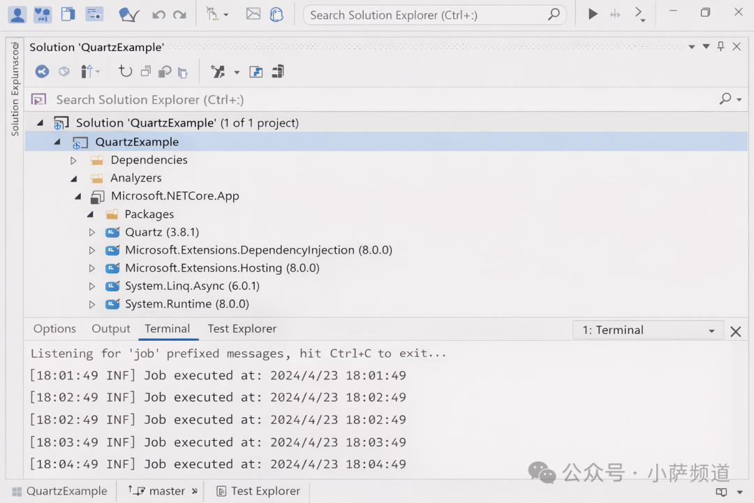Click the Collapse All stacked squares icon

[x=146, y=71]
